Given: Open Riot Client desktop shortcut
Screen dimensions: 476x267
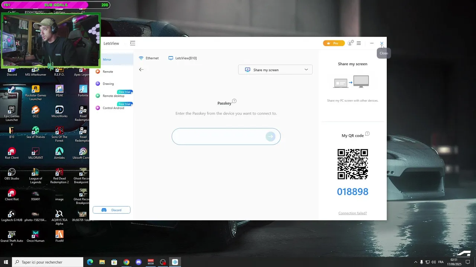Looking at the screenshot, I should [12, 154].
